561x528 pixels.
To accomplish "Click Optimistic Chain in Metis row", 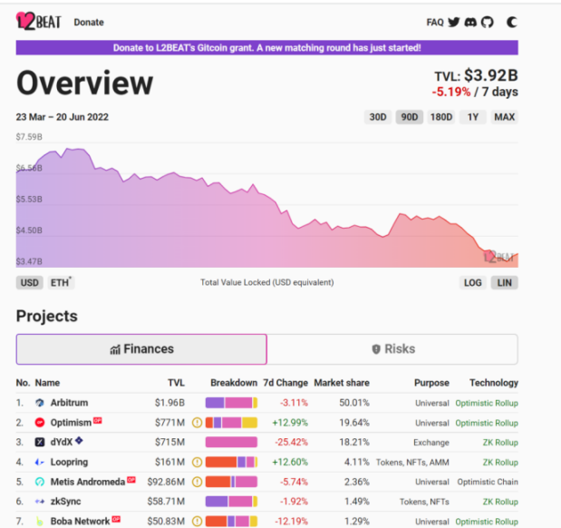I will tap(488, 482).
